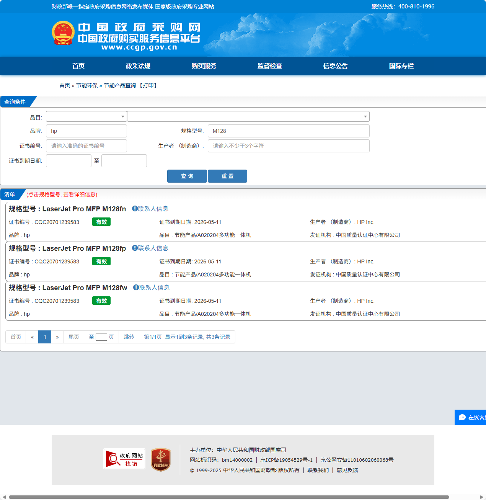The height and width of the screenshot is (500, 486).
Task: Follow the 节能环保 breadcrumb link
Action: [x=87, y=85]
